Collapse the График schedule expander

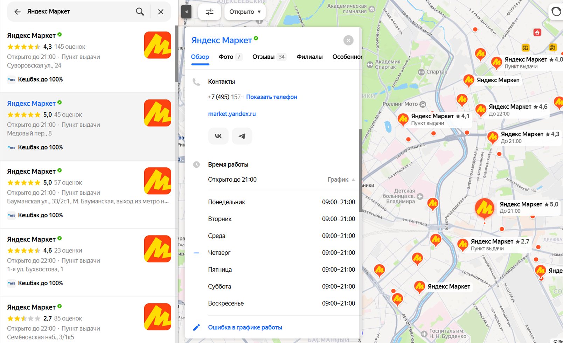click(x=341, y=180)
